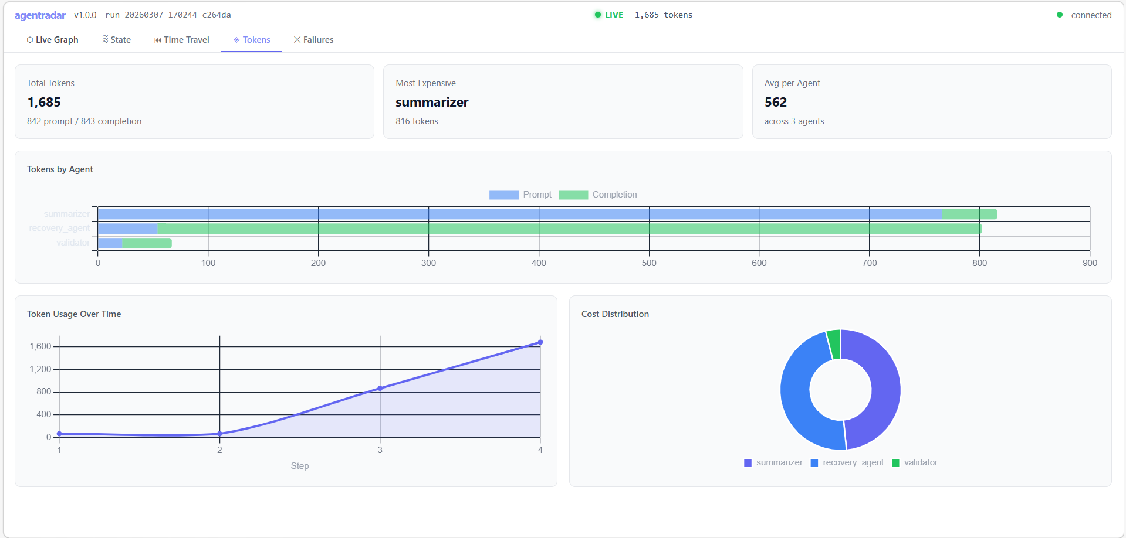Toggle recovery_agent slice in cost legend
The height and width of the screenshot is (538, 1126).
[847, 462]
